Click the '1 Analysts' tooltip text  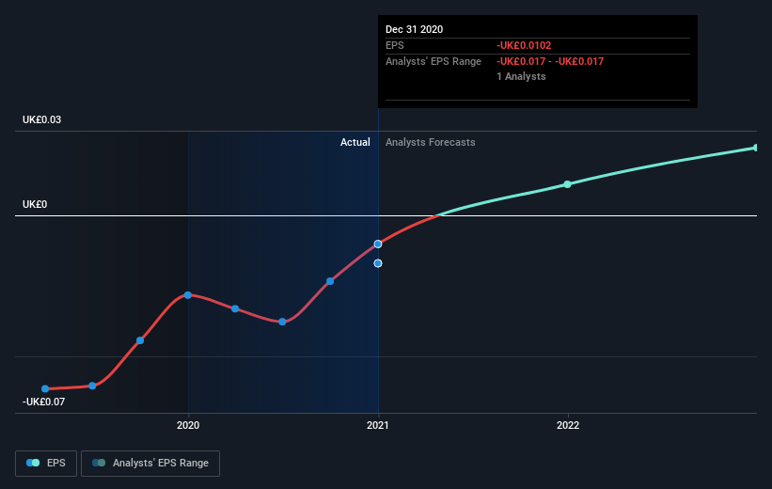(x=521, y=76)
